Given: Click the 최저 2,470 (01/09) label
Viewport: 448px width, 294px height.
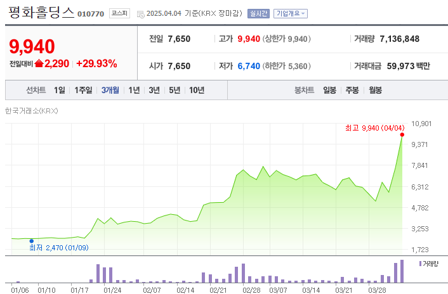Looking at the screenshot, I should click(59, 248).
